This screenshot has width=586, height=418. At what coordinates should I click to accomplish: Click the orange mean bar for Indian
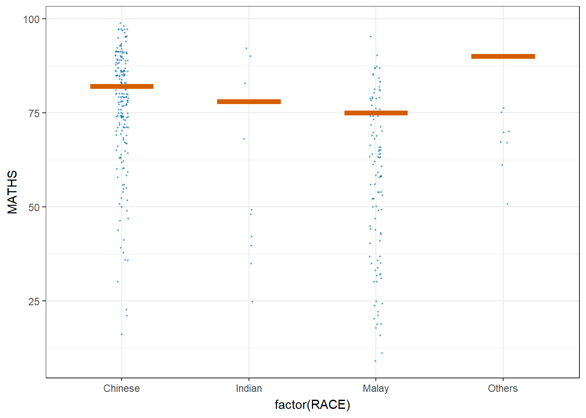tap(249, 101)
